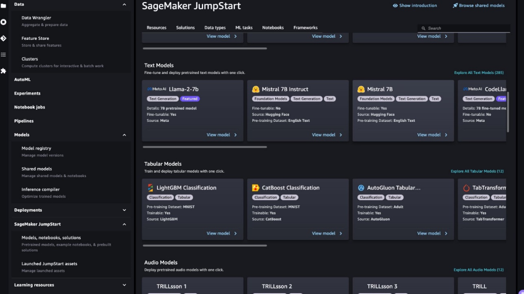This screenshot has width=524, height=294.
Task: Switch to the Notebooks tab
Action: (273, 28)
